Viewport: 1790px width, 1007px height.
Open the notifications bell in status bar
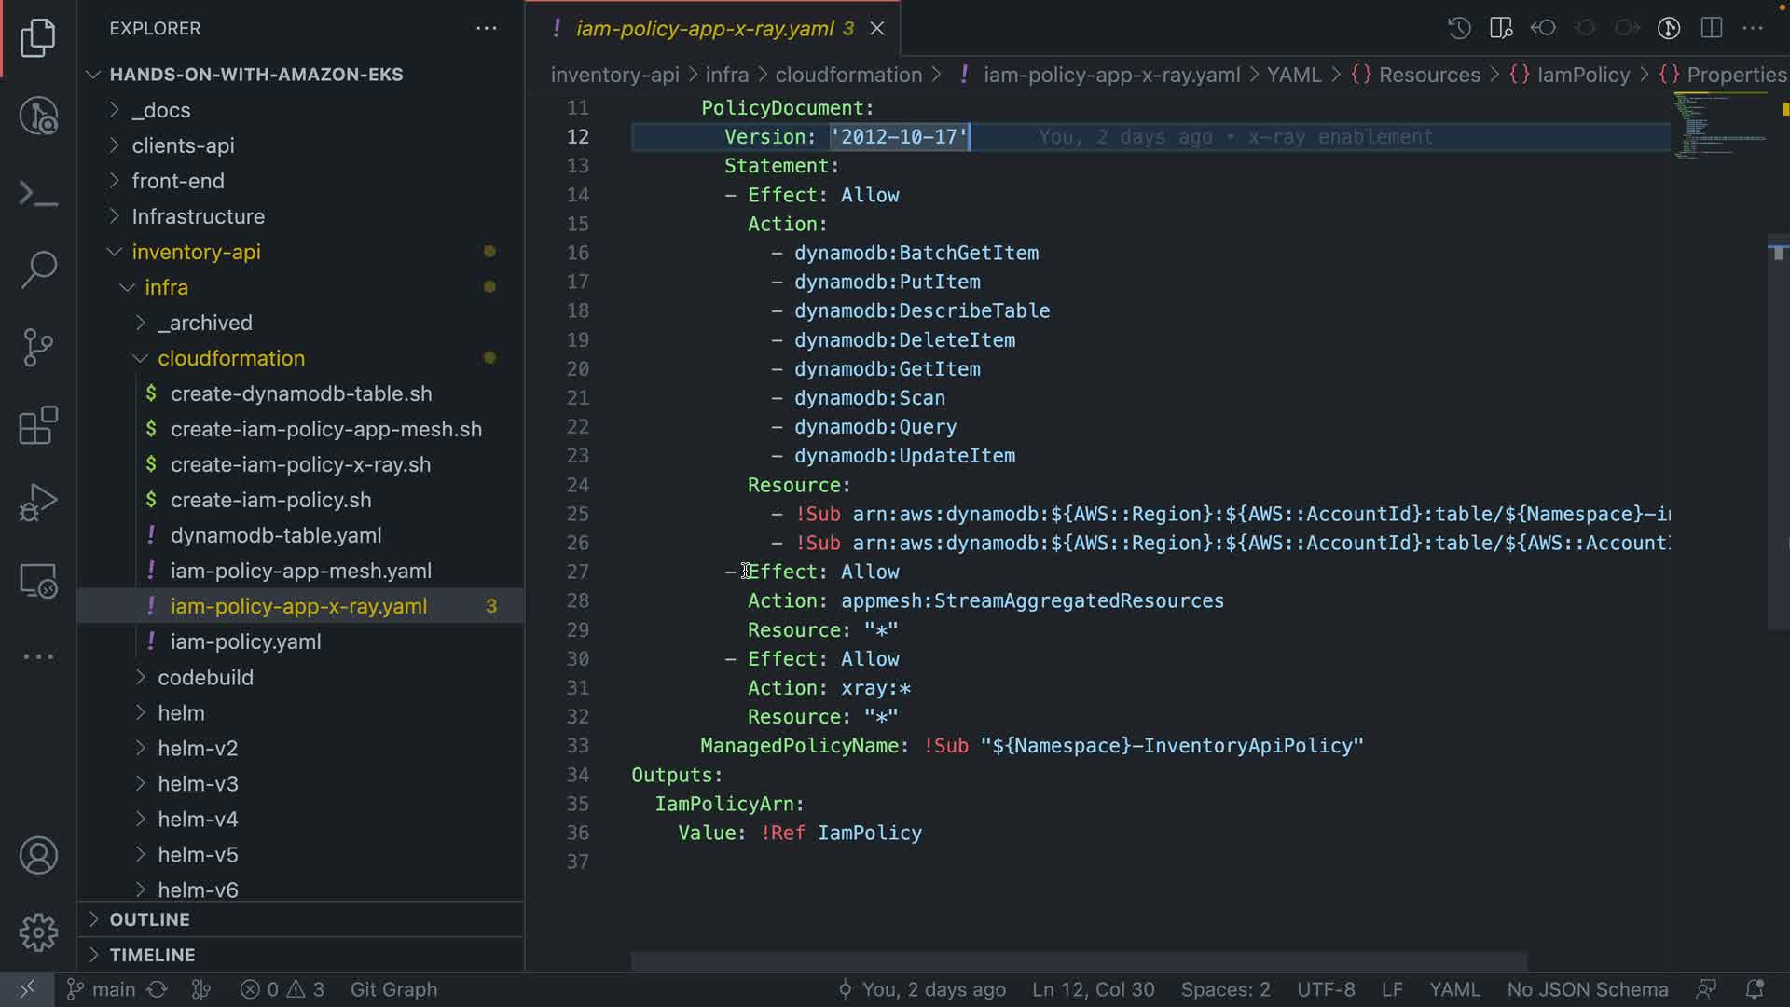pyautogui.click(x=1754, y=989)
